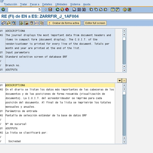Image resolution: width=153 pixels, height=153 pixels.
Task: Open the Pasar a menu
Action: coord(35,4)
